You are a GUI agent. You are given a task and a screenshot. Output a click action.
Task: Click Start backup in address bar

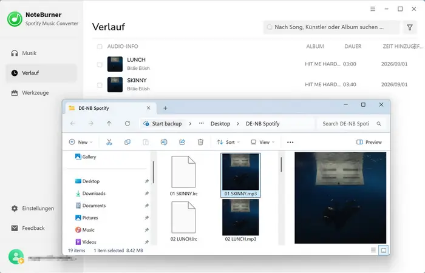pos(163,124)
